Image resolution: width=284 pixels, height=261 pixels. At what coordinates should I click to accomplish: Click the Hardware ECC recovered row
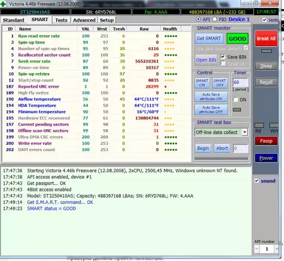[x=96, y=118]
